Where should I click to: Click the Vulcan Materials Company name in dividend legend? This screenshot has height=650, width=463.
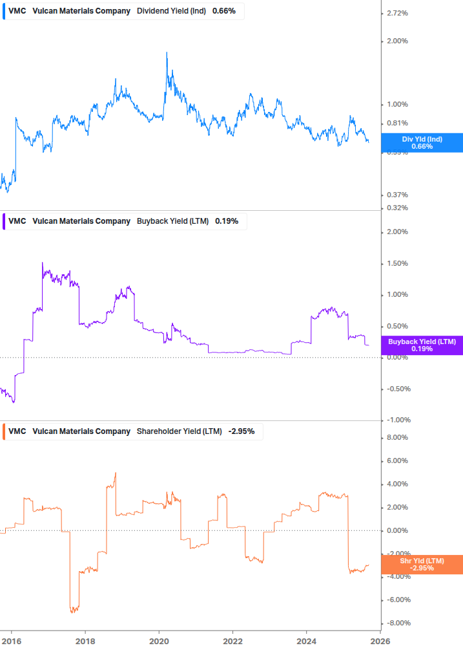[81, 11]
